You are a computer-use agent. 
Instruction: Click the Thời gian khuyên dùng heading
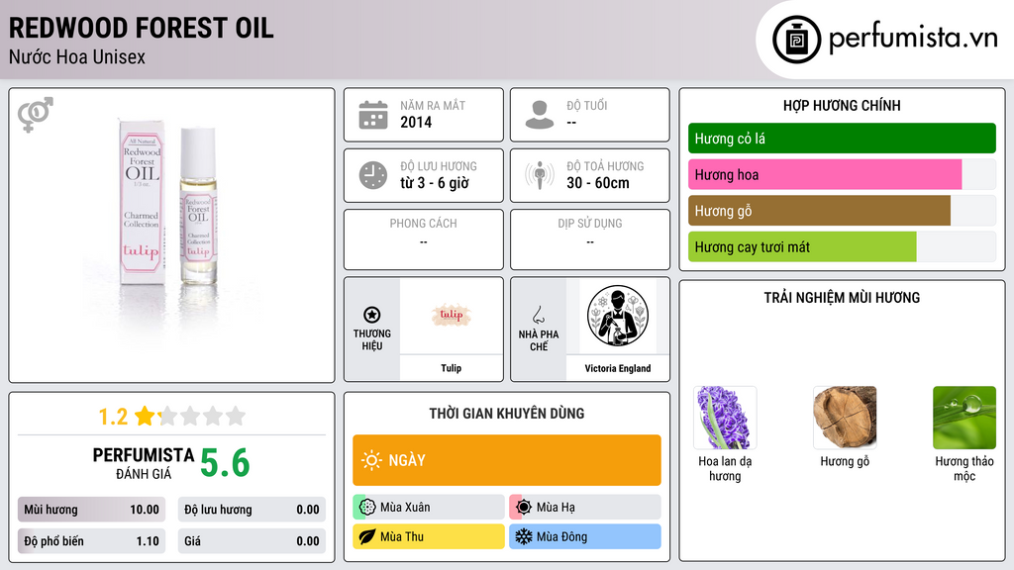507,414
